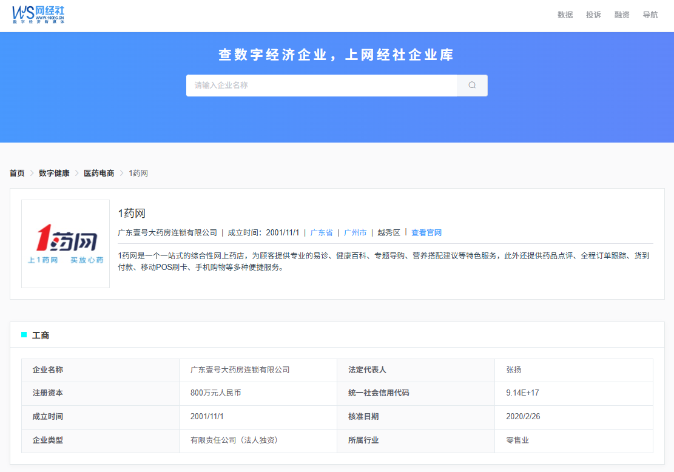The image size is (674, 472).
Task: Click the 800万元人民币 registered capital cell
Action: pyautogui.click(x=258, y=393)
